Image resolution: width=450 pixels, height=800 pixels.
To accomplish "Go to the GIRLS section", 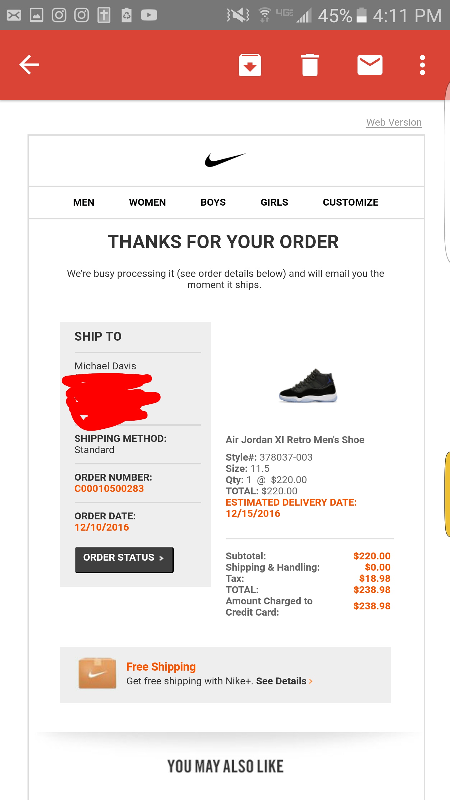I will tap(274, 202).
